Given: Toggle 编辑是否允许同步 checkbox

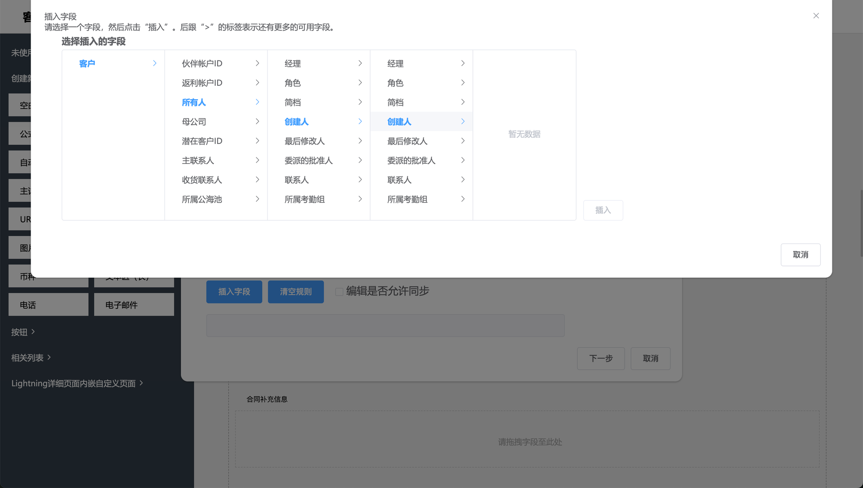Looking at the screenshot, I should pos(339,292).
